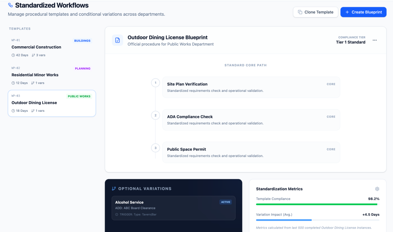
Task: Click the Template Compliance progress bar
Action: click(317, 204)
